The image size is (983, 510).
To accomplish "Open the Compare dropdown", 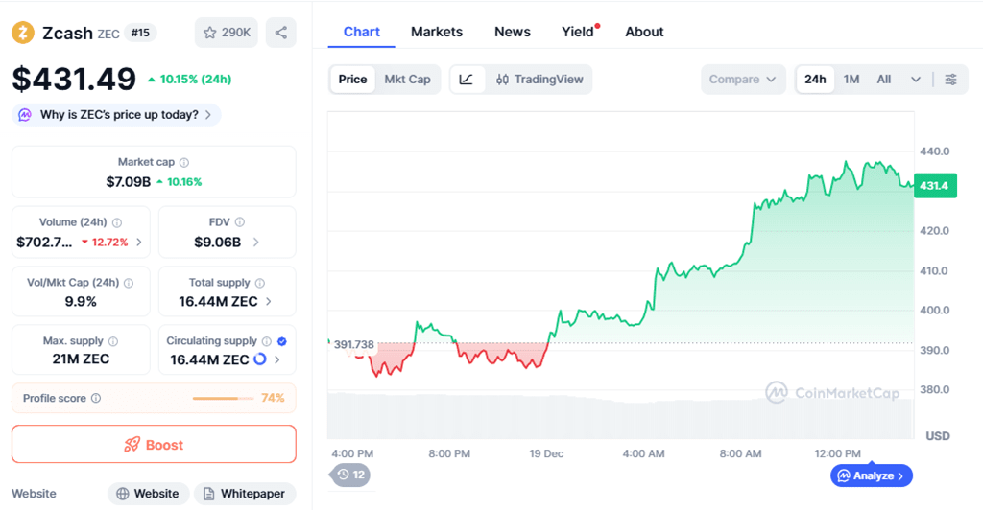I will coord(743,80).
